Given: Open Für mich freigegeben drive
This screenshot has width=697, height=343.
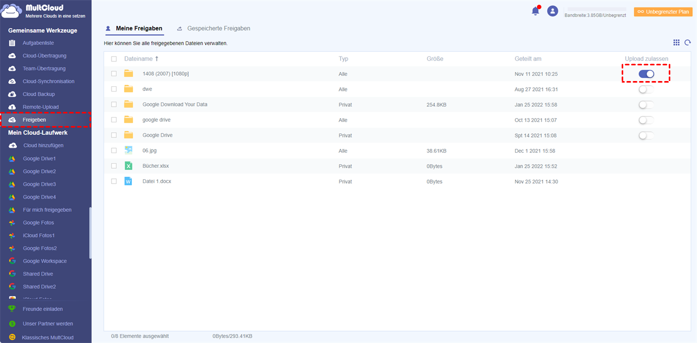Looking at the screenshot, I should [x=47, y=210].
